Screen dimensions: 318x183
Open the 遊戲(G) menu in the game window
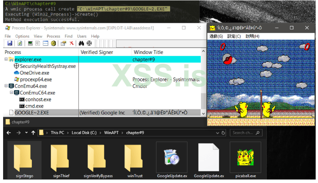point(216,36)
